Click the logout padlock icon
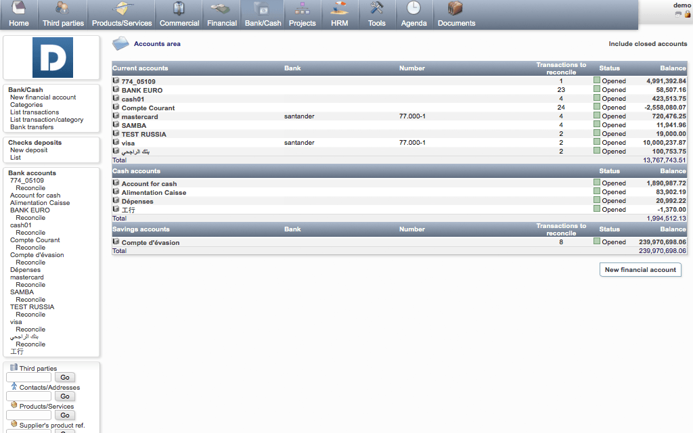The width and height of the screenshot is (693, 433). 688,14
